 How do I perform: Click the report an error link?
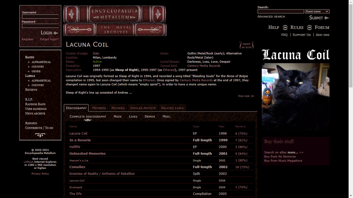point(247,45)
